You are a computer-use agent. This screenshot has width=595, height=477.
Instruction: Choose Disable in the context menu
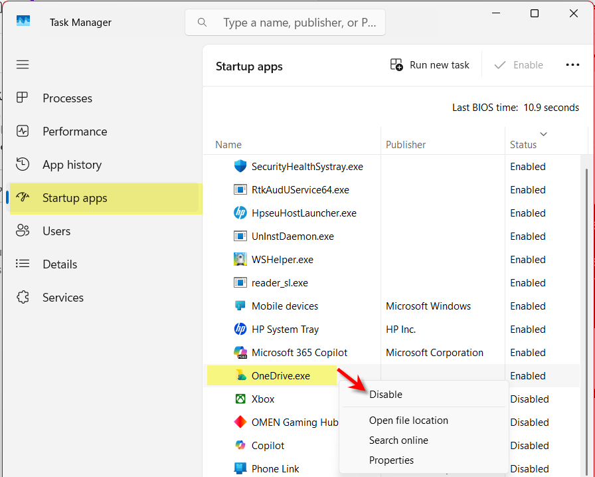click(386, 395)
